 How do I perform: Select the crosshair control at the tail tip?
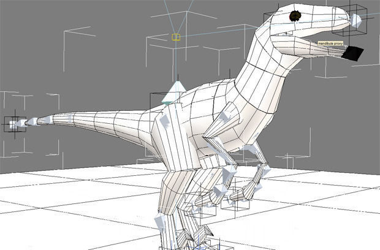click(x=15, y=124)
